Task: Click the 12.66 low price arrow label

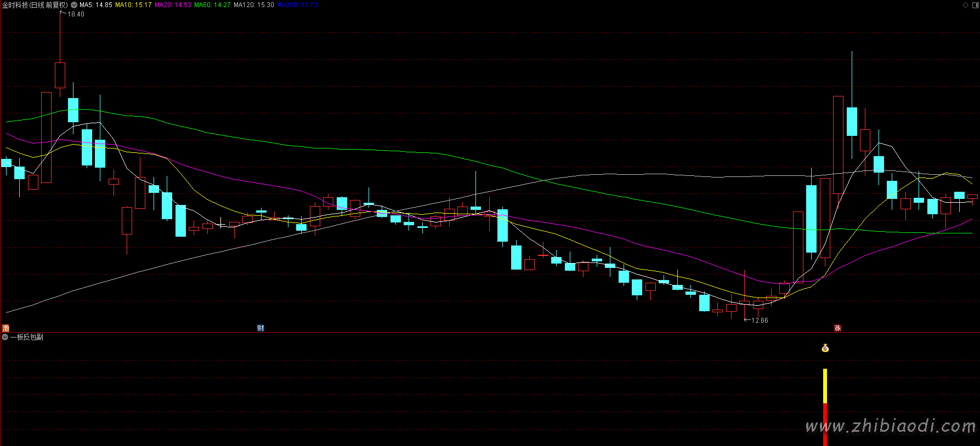Action: point(757,321)
